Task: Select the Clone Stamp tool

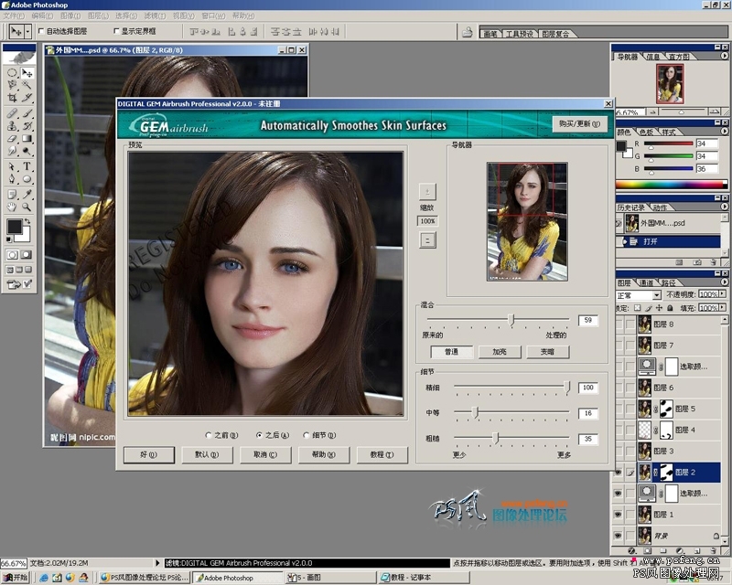Action: coord(12,126)
